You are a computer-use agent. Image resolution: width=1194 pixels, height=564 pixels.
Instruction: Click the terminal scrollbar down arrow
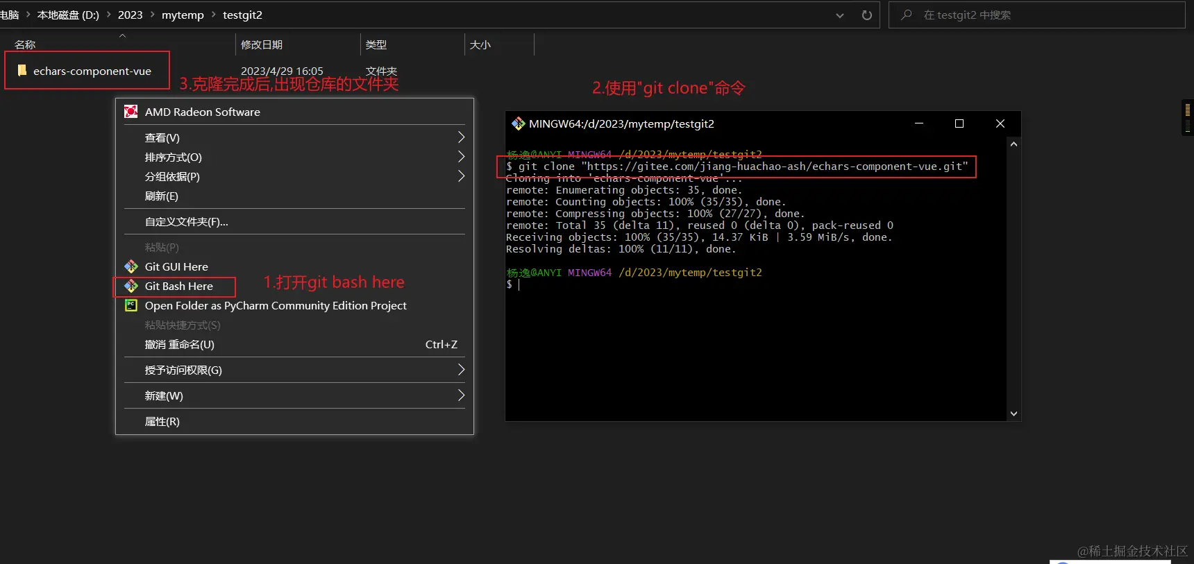(1014, 413)
